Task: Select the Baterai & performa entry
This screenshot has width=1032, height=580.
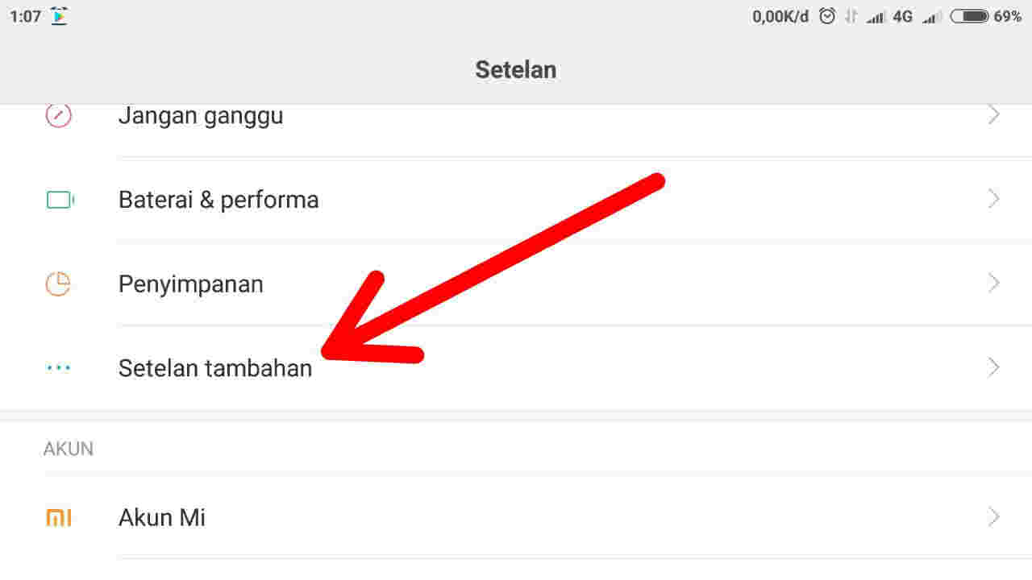Action: click(x=218, y=200)
